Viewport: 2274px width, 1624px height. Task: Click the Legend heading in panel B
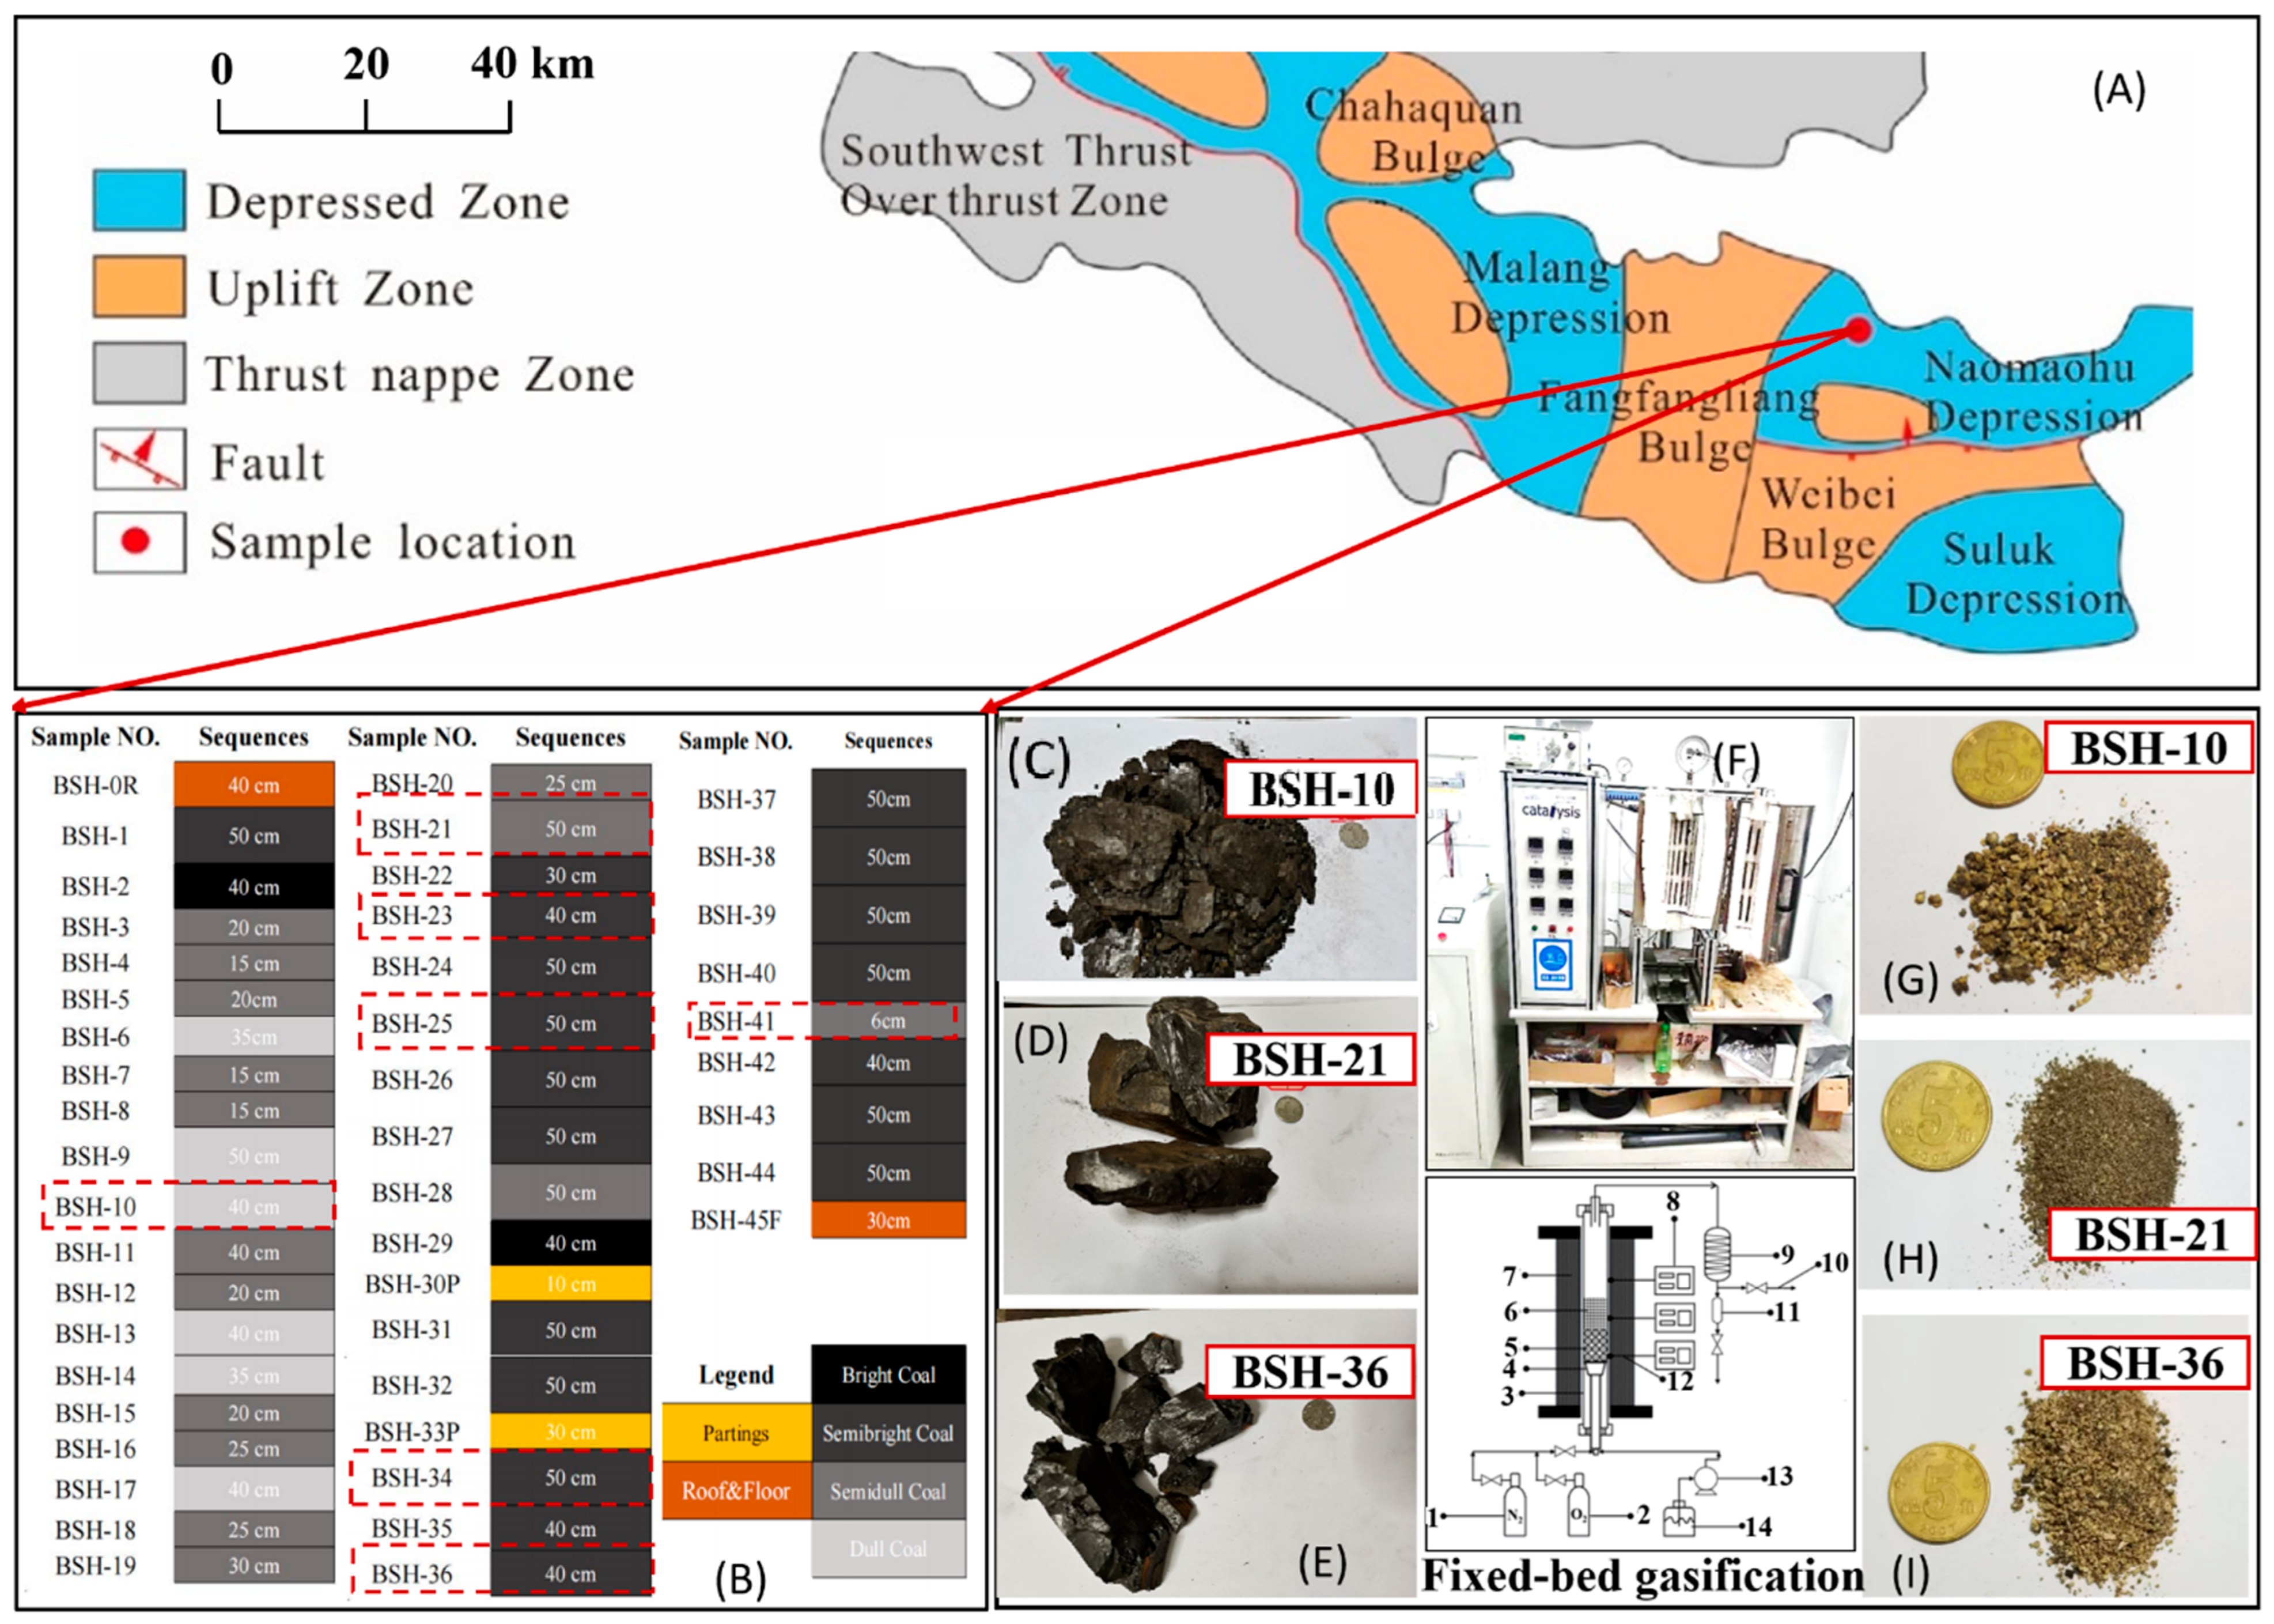737,1373
